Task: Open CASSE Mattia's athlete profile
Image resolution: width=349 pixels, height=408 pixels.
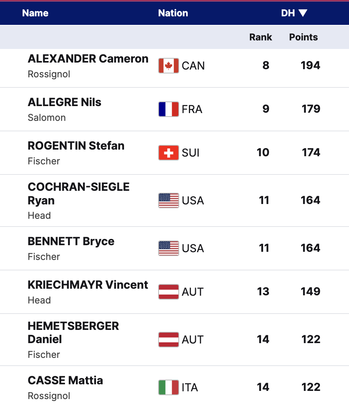Action: pos(65,380)
